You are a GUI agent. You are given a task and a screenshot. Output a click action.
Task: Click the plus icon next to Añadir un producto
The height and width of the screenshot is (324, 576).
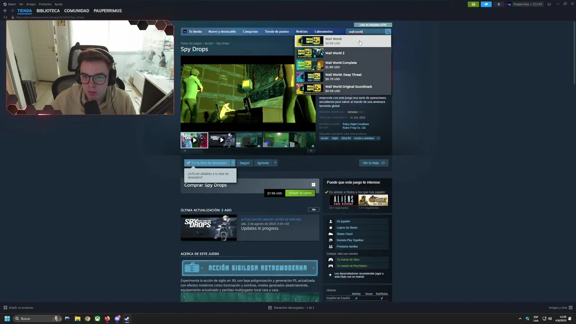click(5, 308)
